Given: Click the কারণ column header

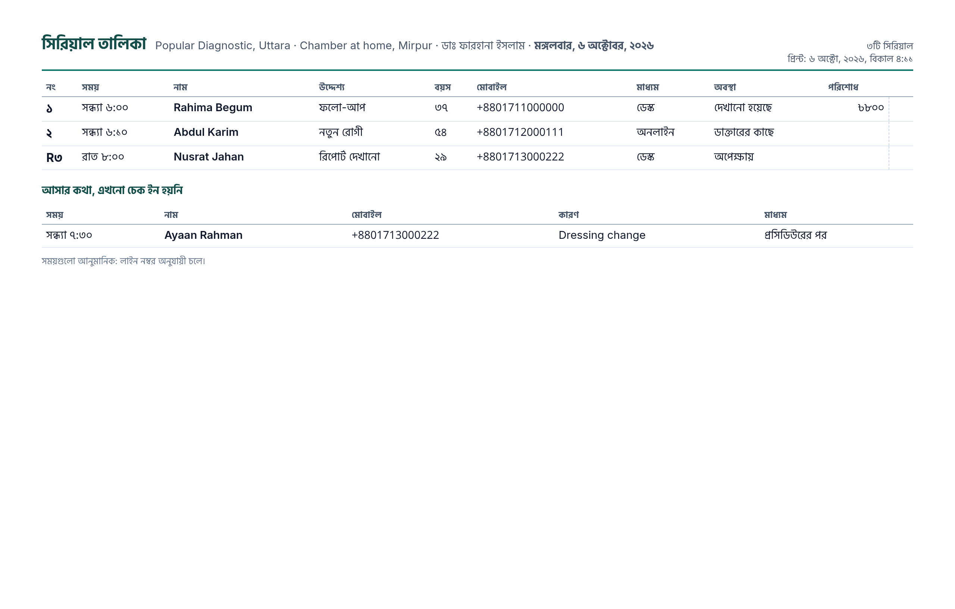Looking at the screenshot, I should click(568, 215).
